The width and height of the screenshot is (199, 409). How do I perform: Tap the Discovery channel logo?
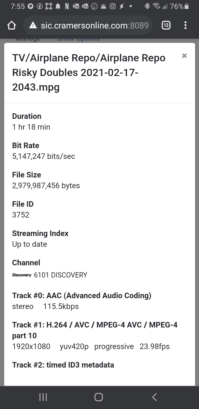click(x=22, y=275)
